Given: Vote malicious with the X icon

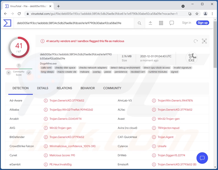Looking at the screenshot, I should pyautogui.click(x=9, y=73).
